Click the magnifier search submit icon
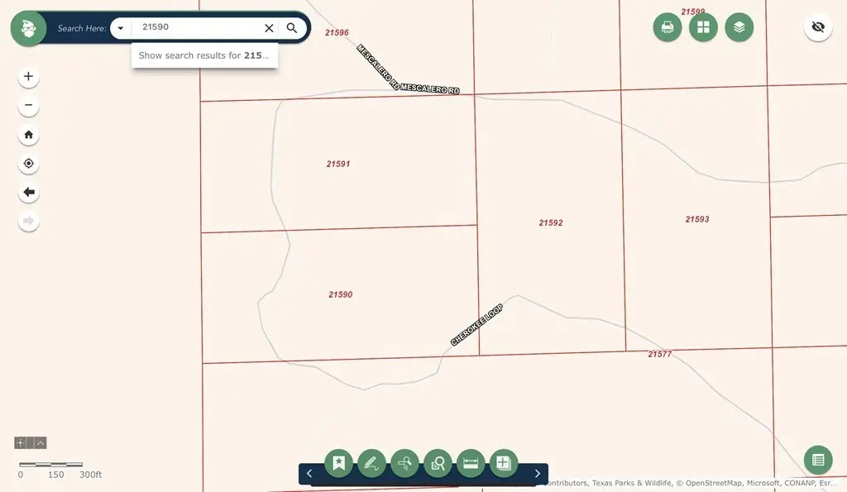Screen dimensions: 847x492 (292, 28)
